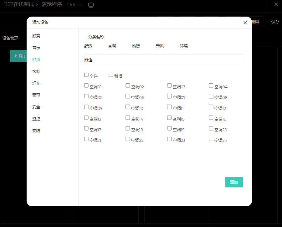Click the green 添加 button

(234, 182)
